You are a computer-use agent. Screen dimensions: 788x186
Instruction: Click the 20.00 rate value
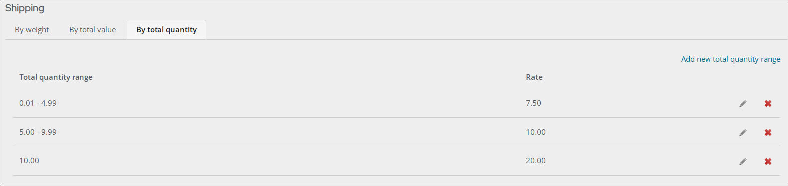click(536, 161)
